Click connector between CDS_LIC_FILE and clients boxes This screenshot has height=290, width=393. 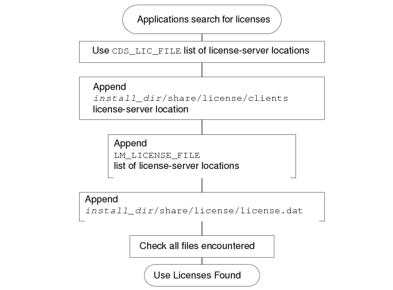point(201,69)
